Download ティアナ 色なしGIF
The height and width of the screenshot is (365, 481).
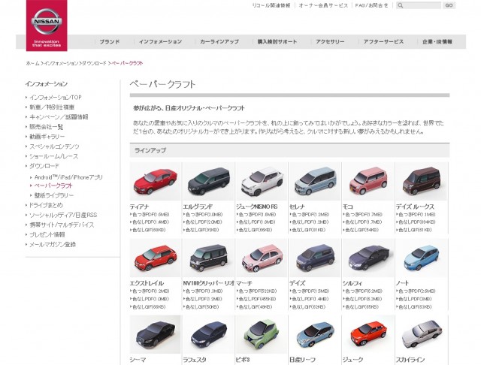pos(149,230)
